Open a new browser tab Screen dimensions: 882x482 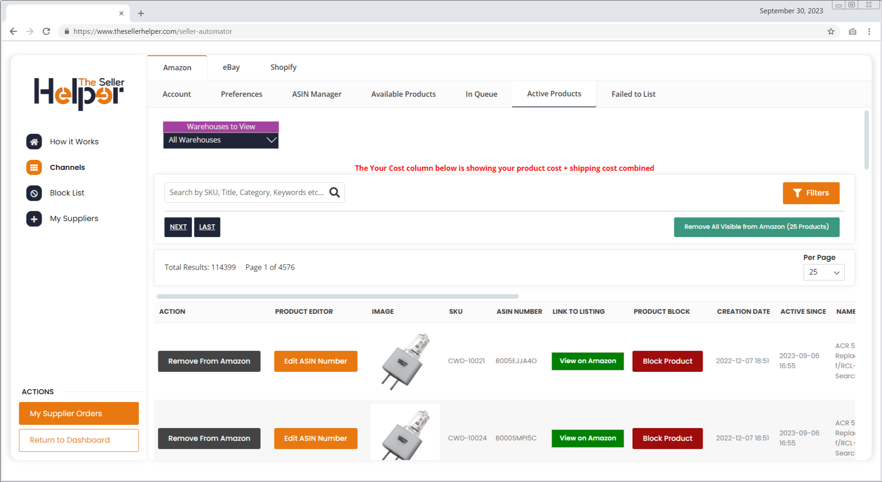tap(141, 13)
